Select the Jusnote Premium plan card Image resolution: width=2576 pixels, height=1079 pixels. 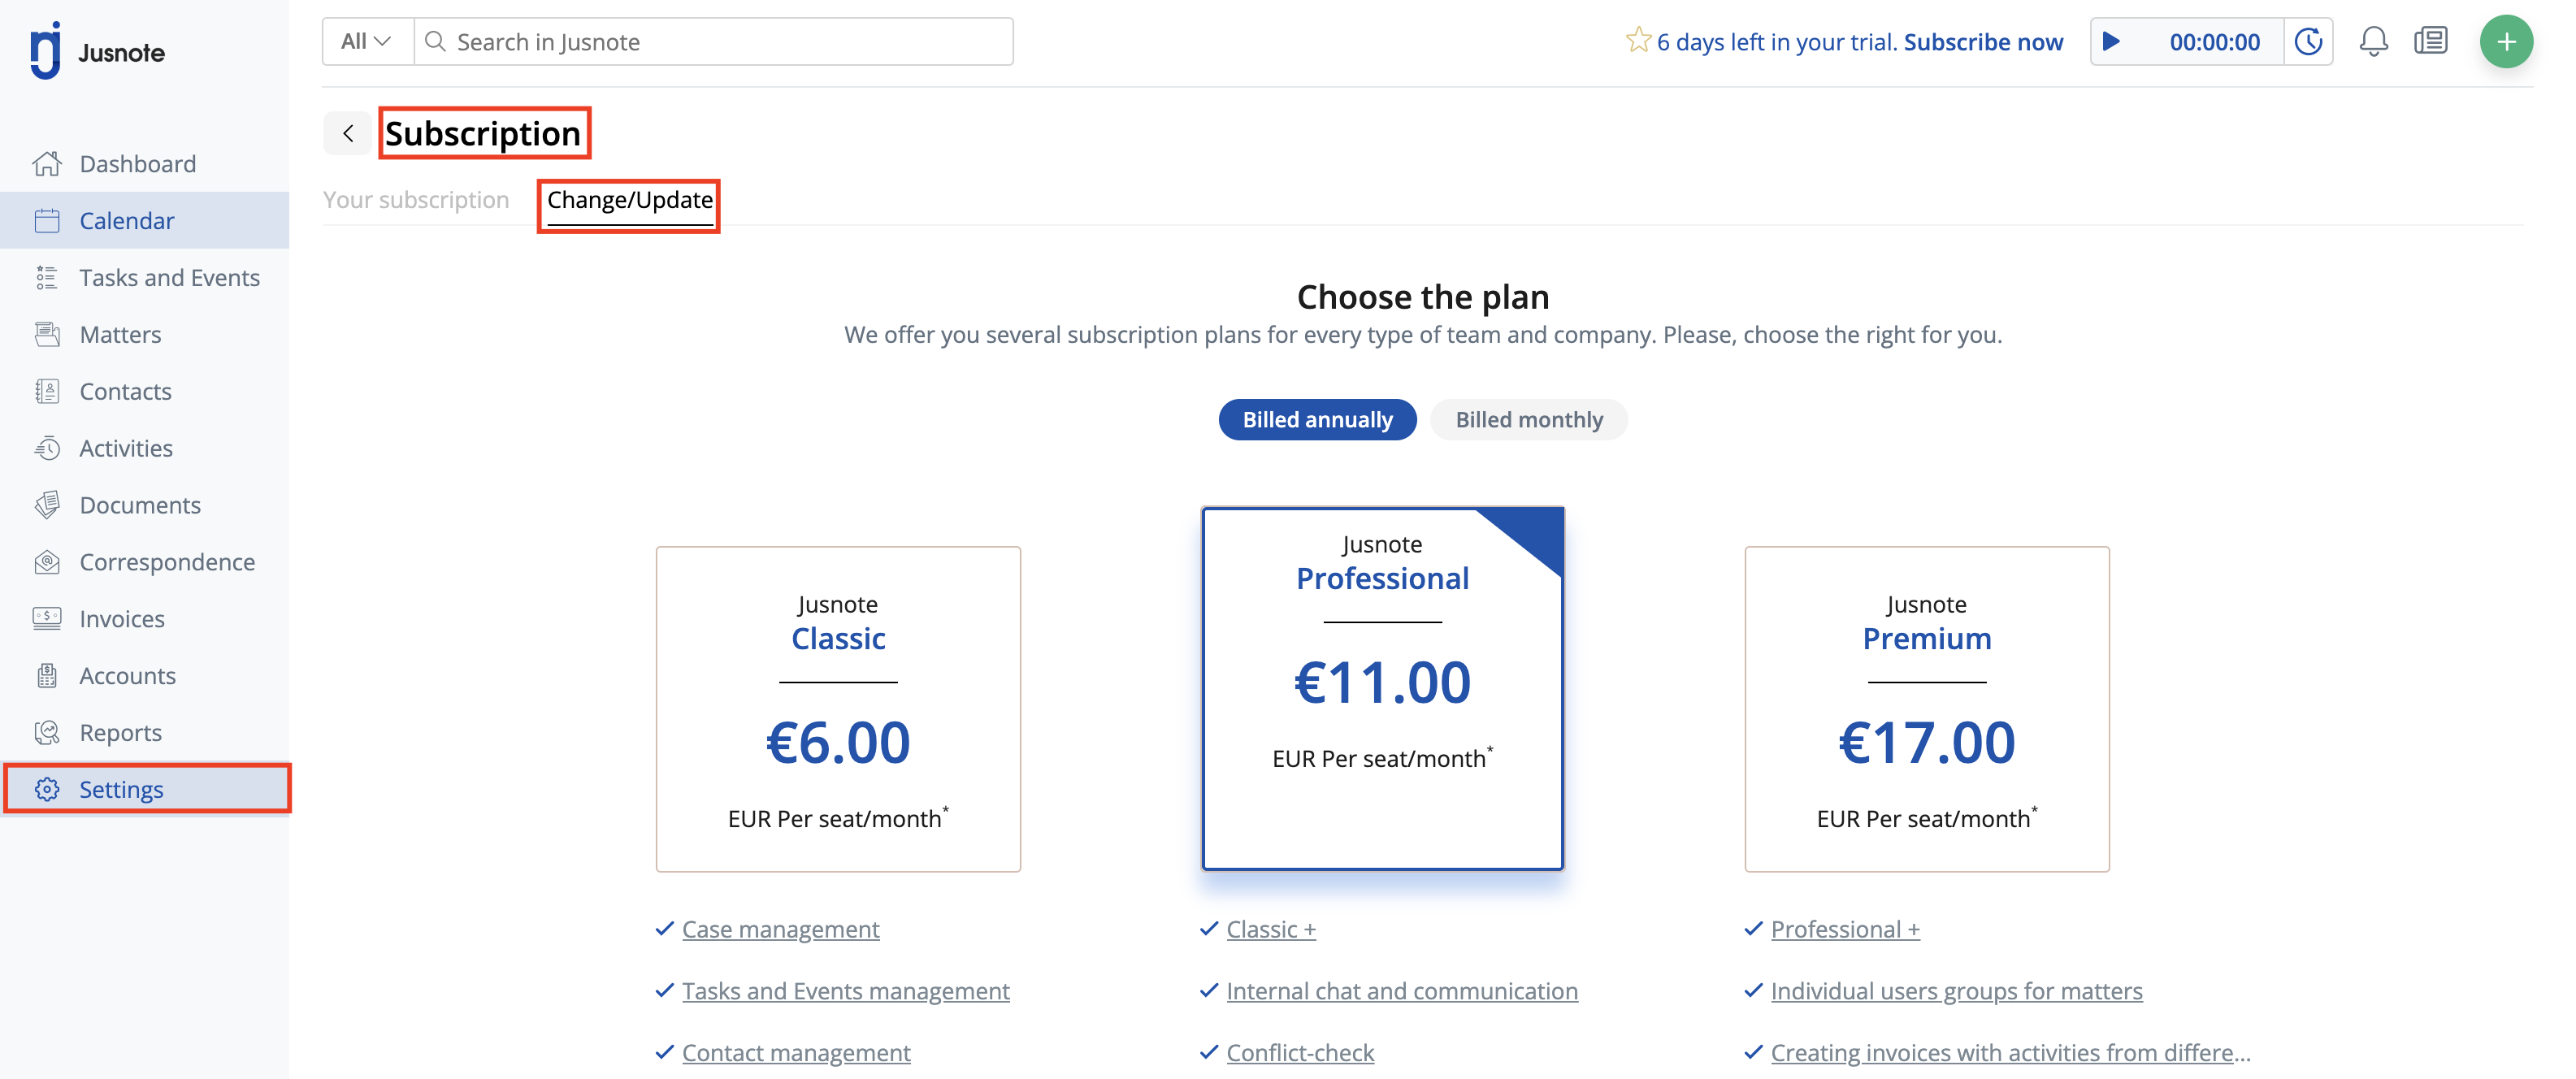(1926, 709)
